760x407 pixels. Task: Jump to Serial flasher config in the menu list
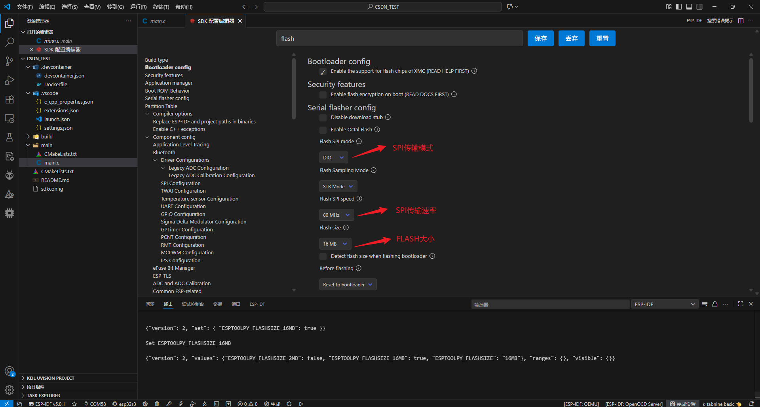[167, 98]
